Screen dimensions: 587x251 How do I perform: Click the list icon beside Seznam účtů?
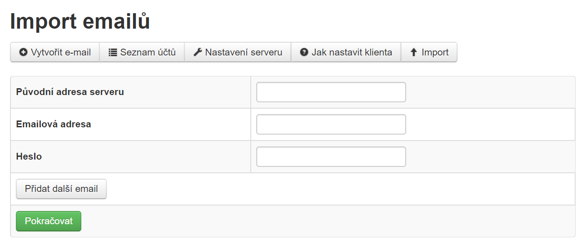coord(113,52)
